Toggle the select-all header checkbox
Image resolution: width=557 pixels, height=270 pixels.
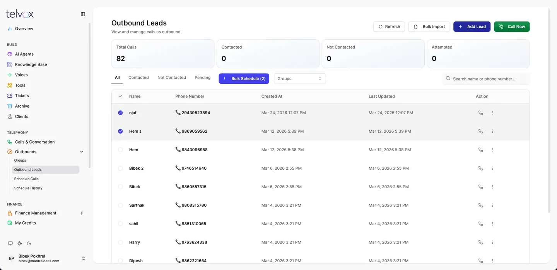[x=120, y=96]
